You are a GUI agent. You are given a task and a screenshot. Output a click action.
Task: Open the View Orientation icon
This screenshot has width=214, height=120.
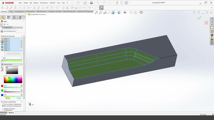(113, 13)
